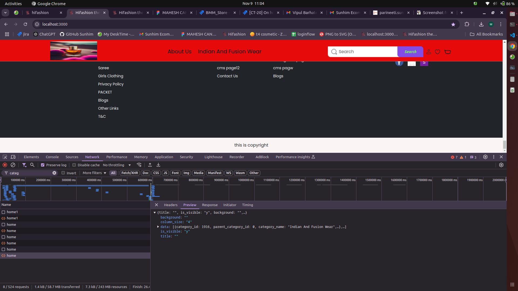Clear the network log
Screen dimensions: 518x291
tap(13, 165)
